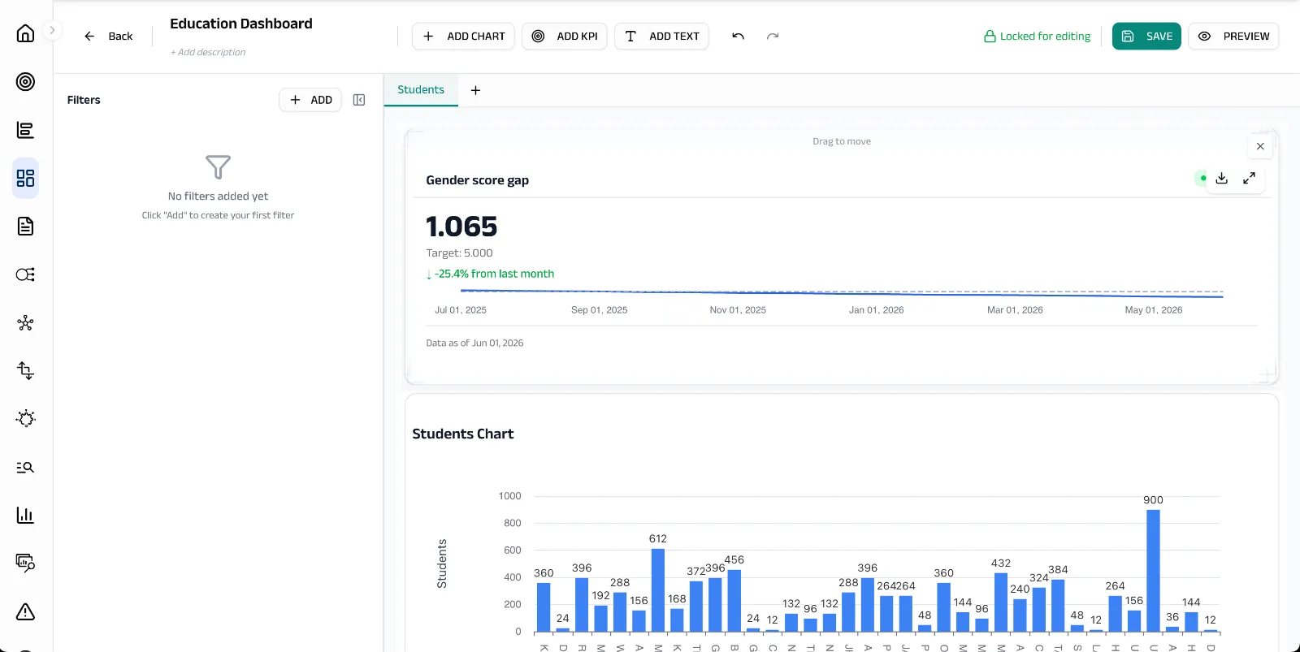Collapse the Filters panel

pyautogui.click(x=359, y=100)
